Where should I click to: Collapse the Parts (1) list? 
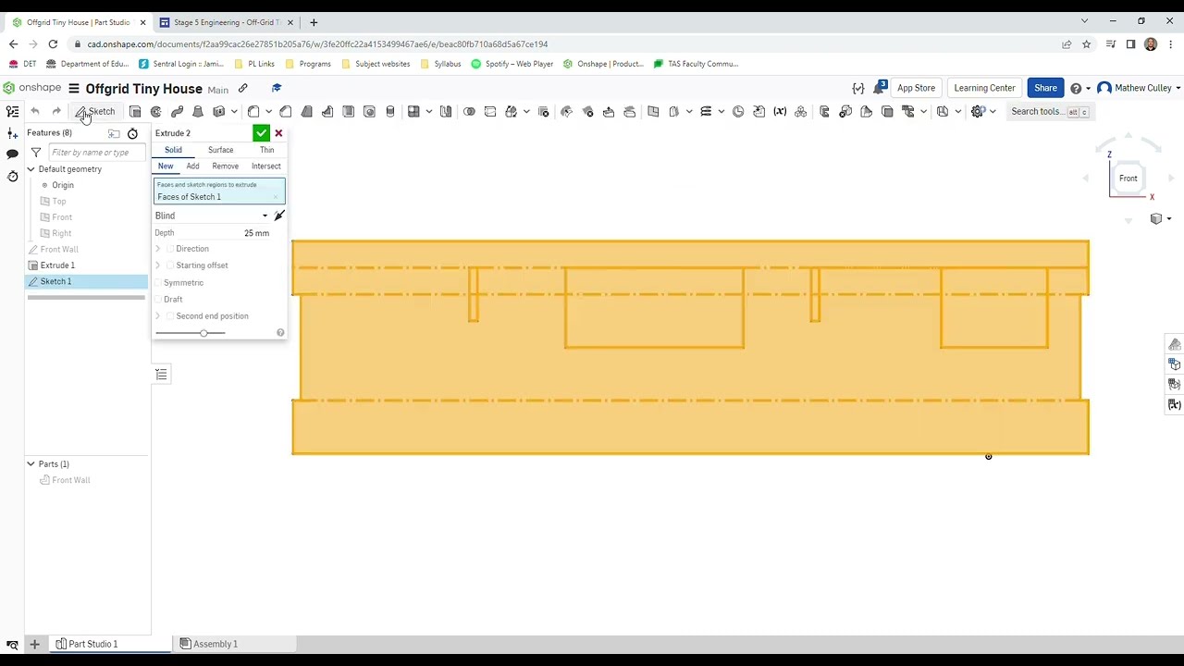31,463
